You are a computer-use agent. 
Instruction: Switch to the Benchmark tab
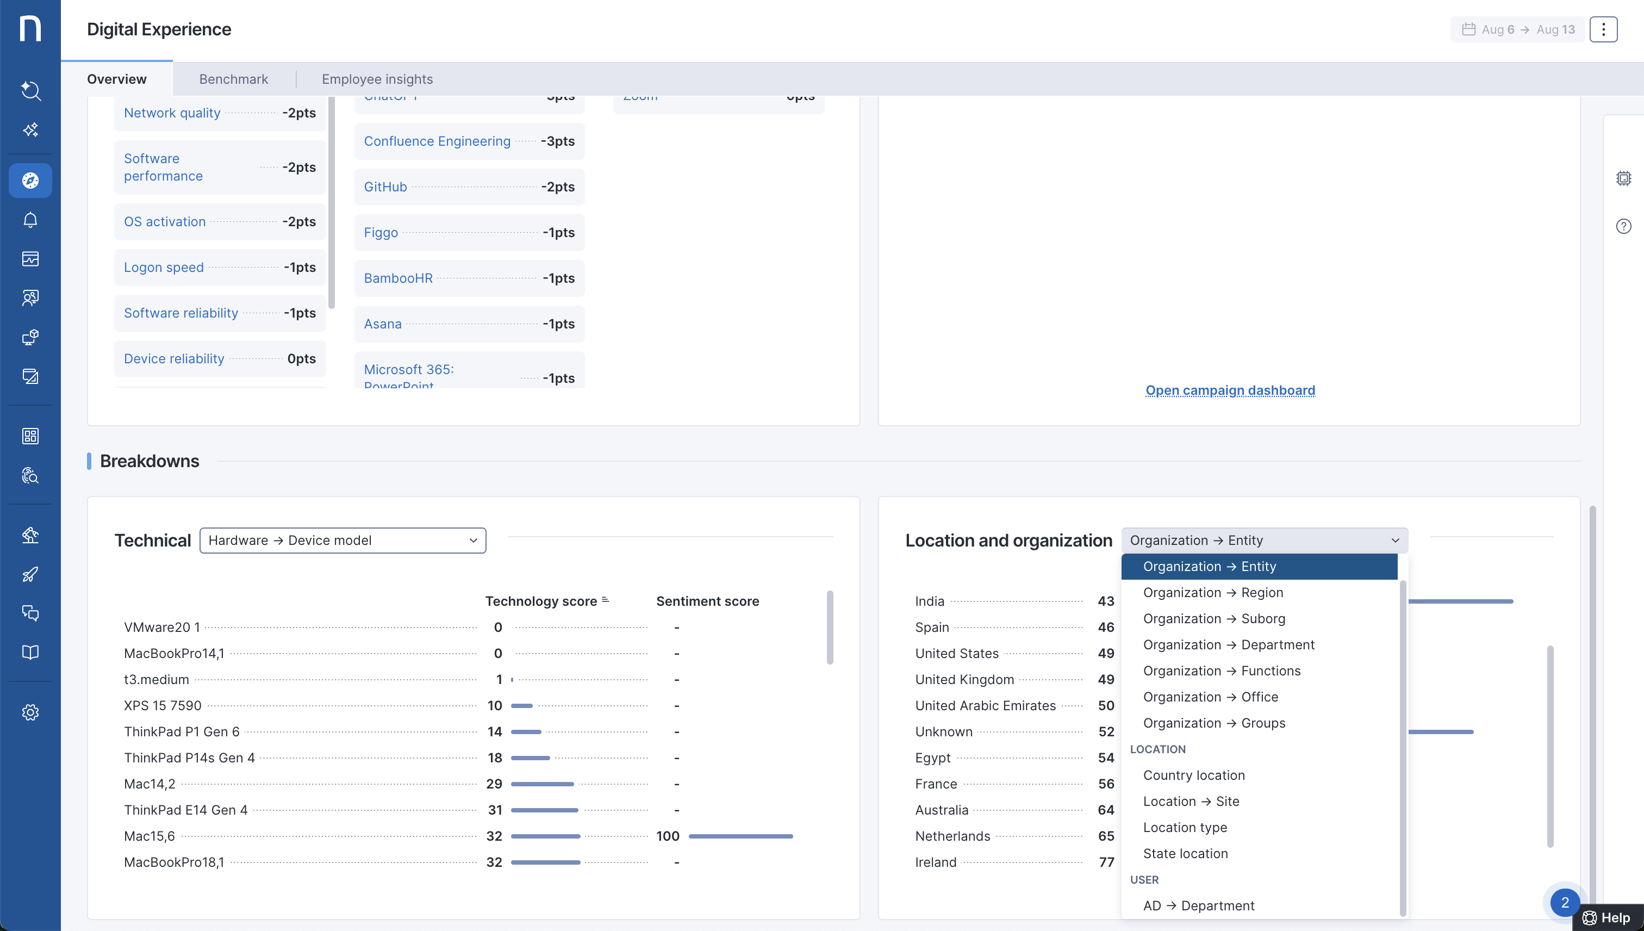pos(233,79)
